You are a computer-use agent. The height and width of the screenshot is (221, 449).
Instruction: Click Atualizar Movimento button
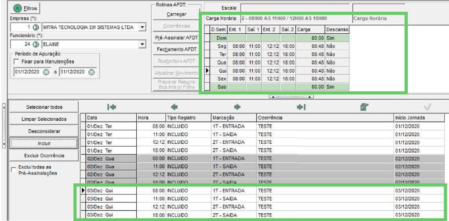(x=176, y=73)
